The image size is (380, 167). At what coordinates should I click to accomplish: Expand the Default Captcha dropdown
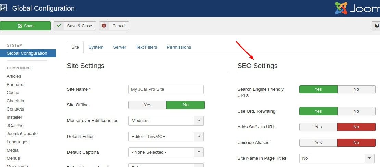pyautogui.click(x=199, y=152)
